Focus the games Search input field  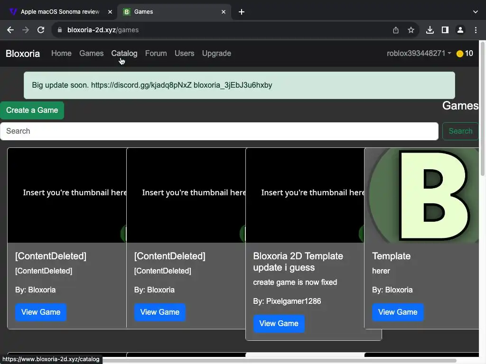point(219,131)
